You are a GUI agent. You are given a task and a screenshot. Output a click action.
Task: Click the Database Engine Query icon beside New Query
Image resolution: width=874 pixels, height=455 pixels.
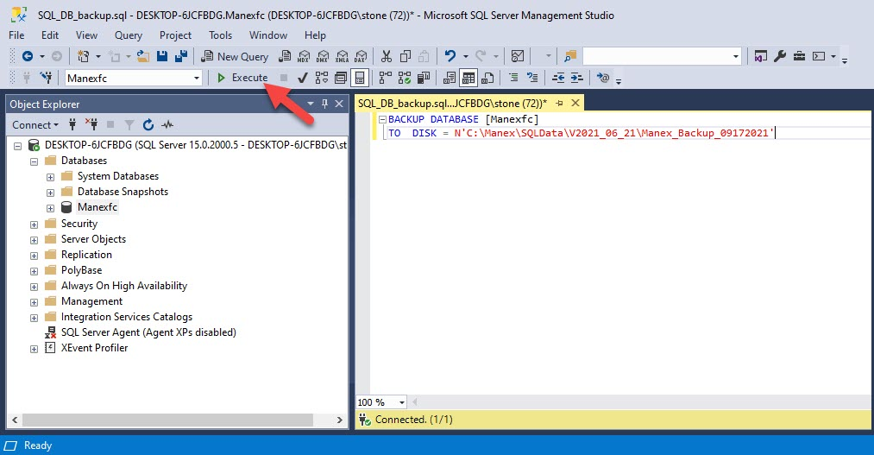click(x=285, y=56)
